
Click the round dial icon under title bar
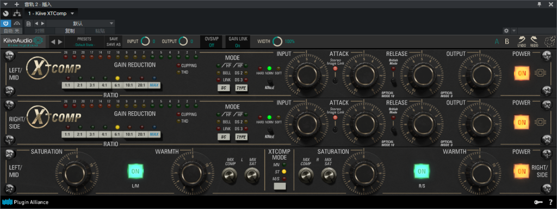[5, 14]
